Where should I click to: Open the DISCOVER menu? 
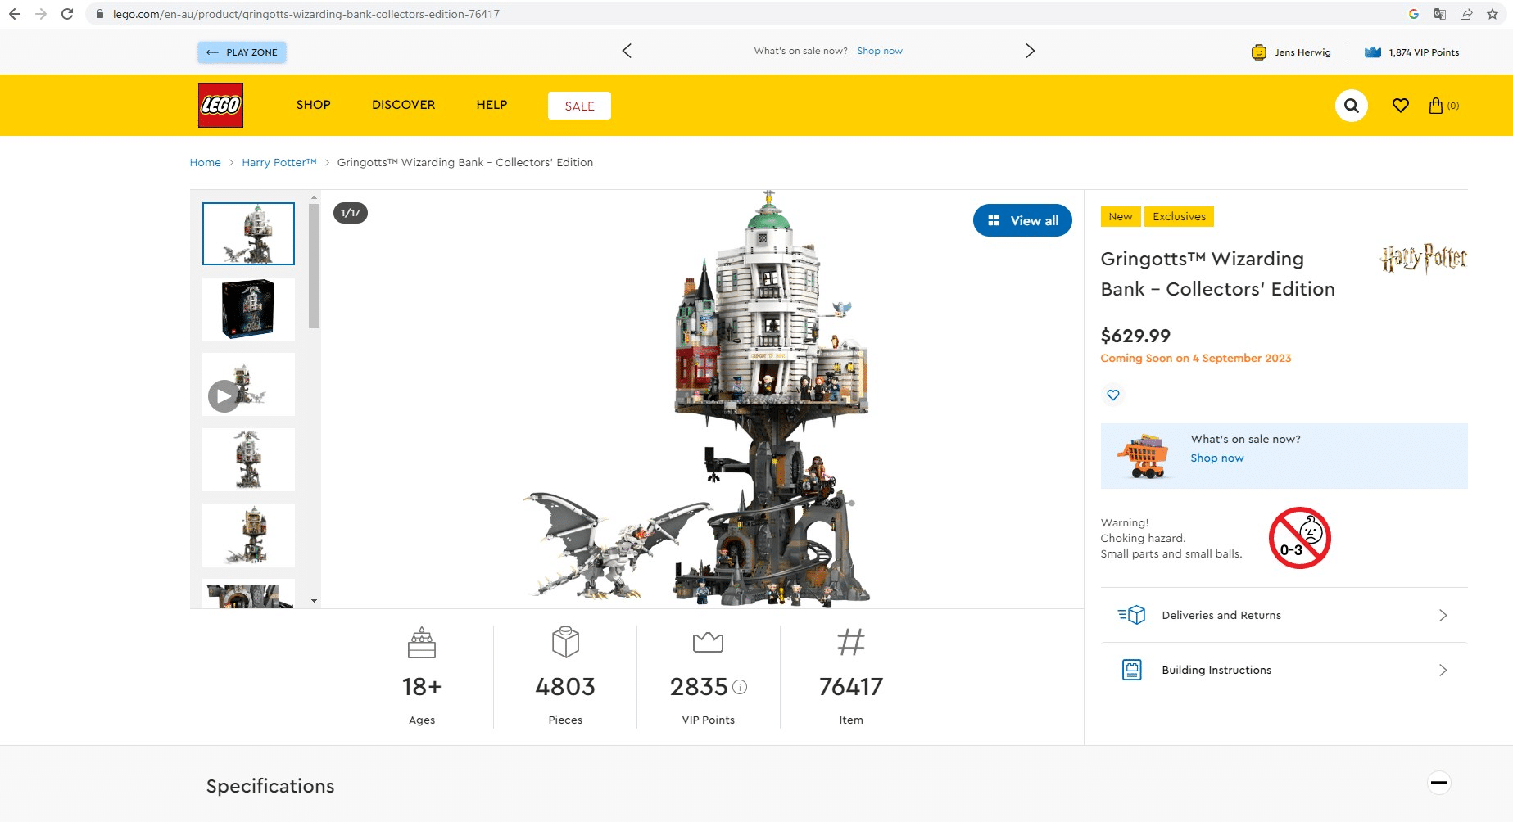tap(403, 105)
